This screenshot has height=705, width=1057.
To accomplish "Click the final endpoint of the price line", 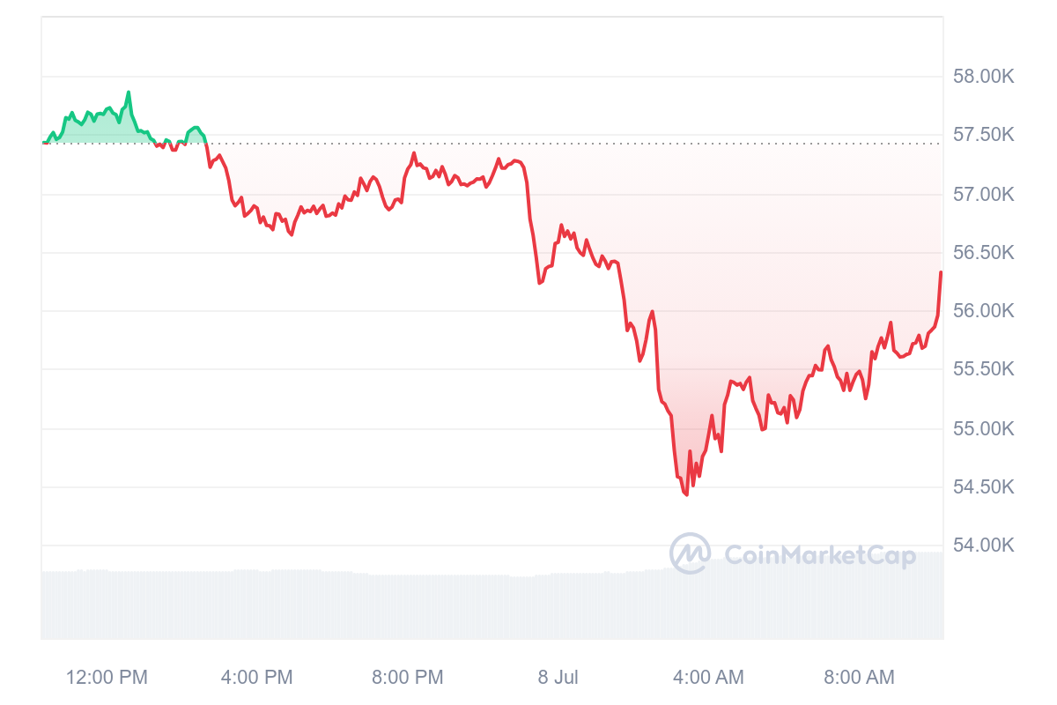I will tap(941, 272).
